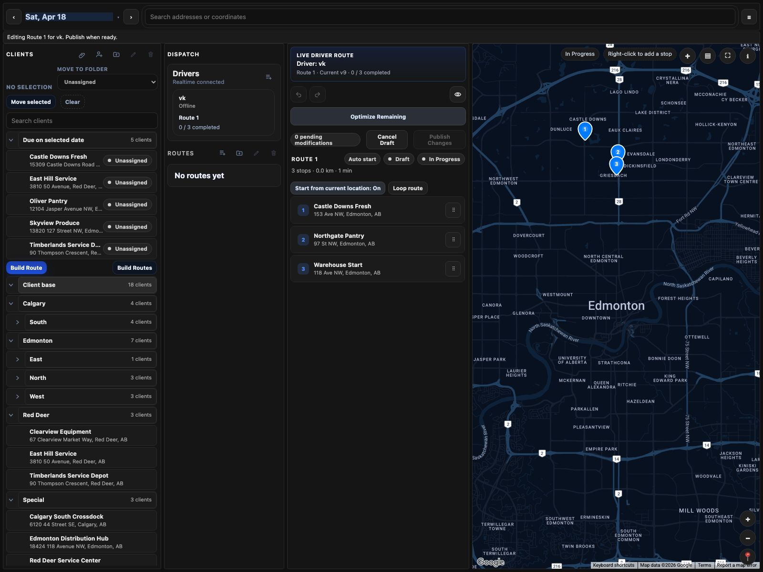Screen dimensions: 763x572
Task: Toggle Unassigned status for Timberlands Service client
Action: coord(127,249)
